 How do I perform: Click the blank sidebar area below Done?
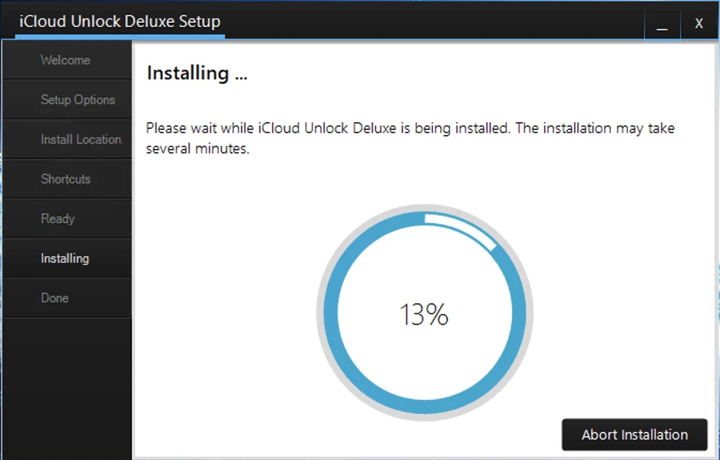(67, 386)
